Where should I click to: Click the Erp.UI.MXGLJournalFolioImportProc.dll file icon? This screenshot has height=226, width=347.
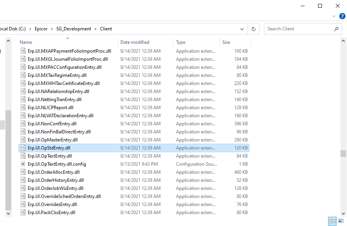click(23, 59)
